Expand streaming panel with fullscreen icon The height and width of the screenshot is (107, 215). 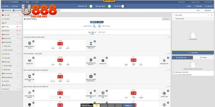pyautogui.click(x=209, y=15)
